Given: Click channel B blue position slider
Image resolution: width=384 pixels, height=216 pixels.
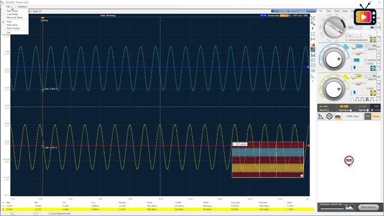Looking at the screenshot, I should (x=355, y=92).
